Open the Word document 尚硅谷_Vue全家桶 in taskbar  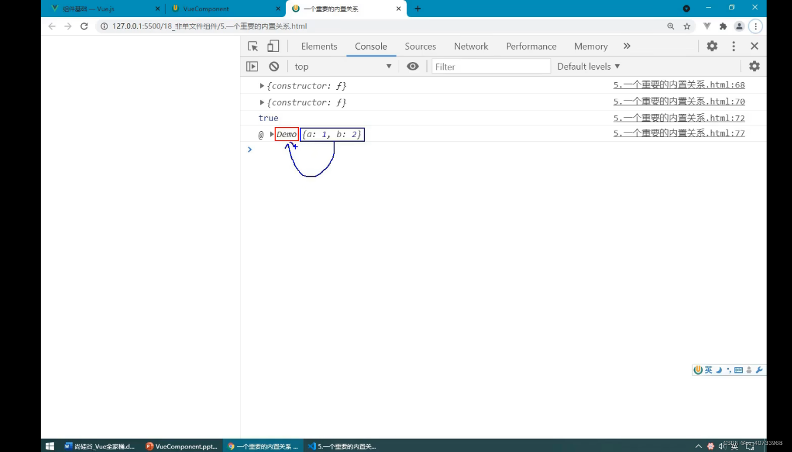point(100,446)
